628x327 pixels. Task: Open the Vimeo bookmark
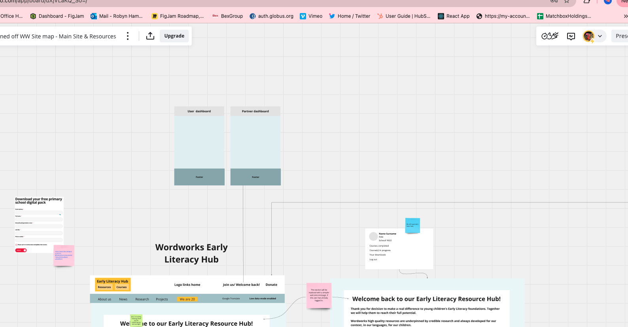click(x=311, y=16)
